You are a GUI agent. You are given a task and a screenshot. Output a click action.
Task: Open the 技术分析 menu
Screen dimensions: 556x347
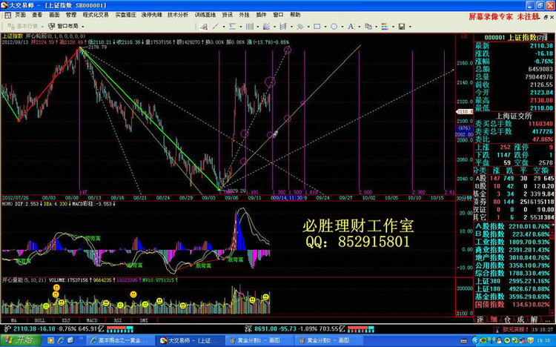[176, 14]
